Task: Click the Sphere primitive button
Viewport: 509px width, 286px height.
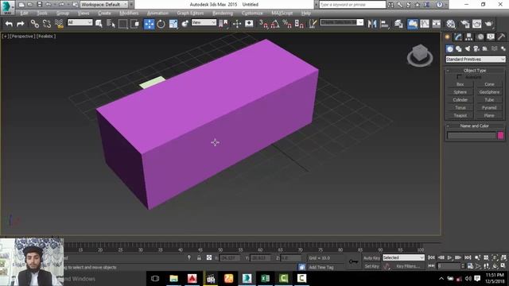Action: click(x=460, y=92)
